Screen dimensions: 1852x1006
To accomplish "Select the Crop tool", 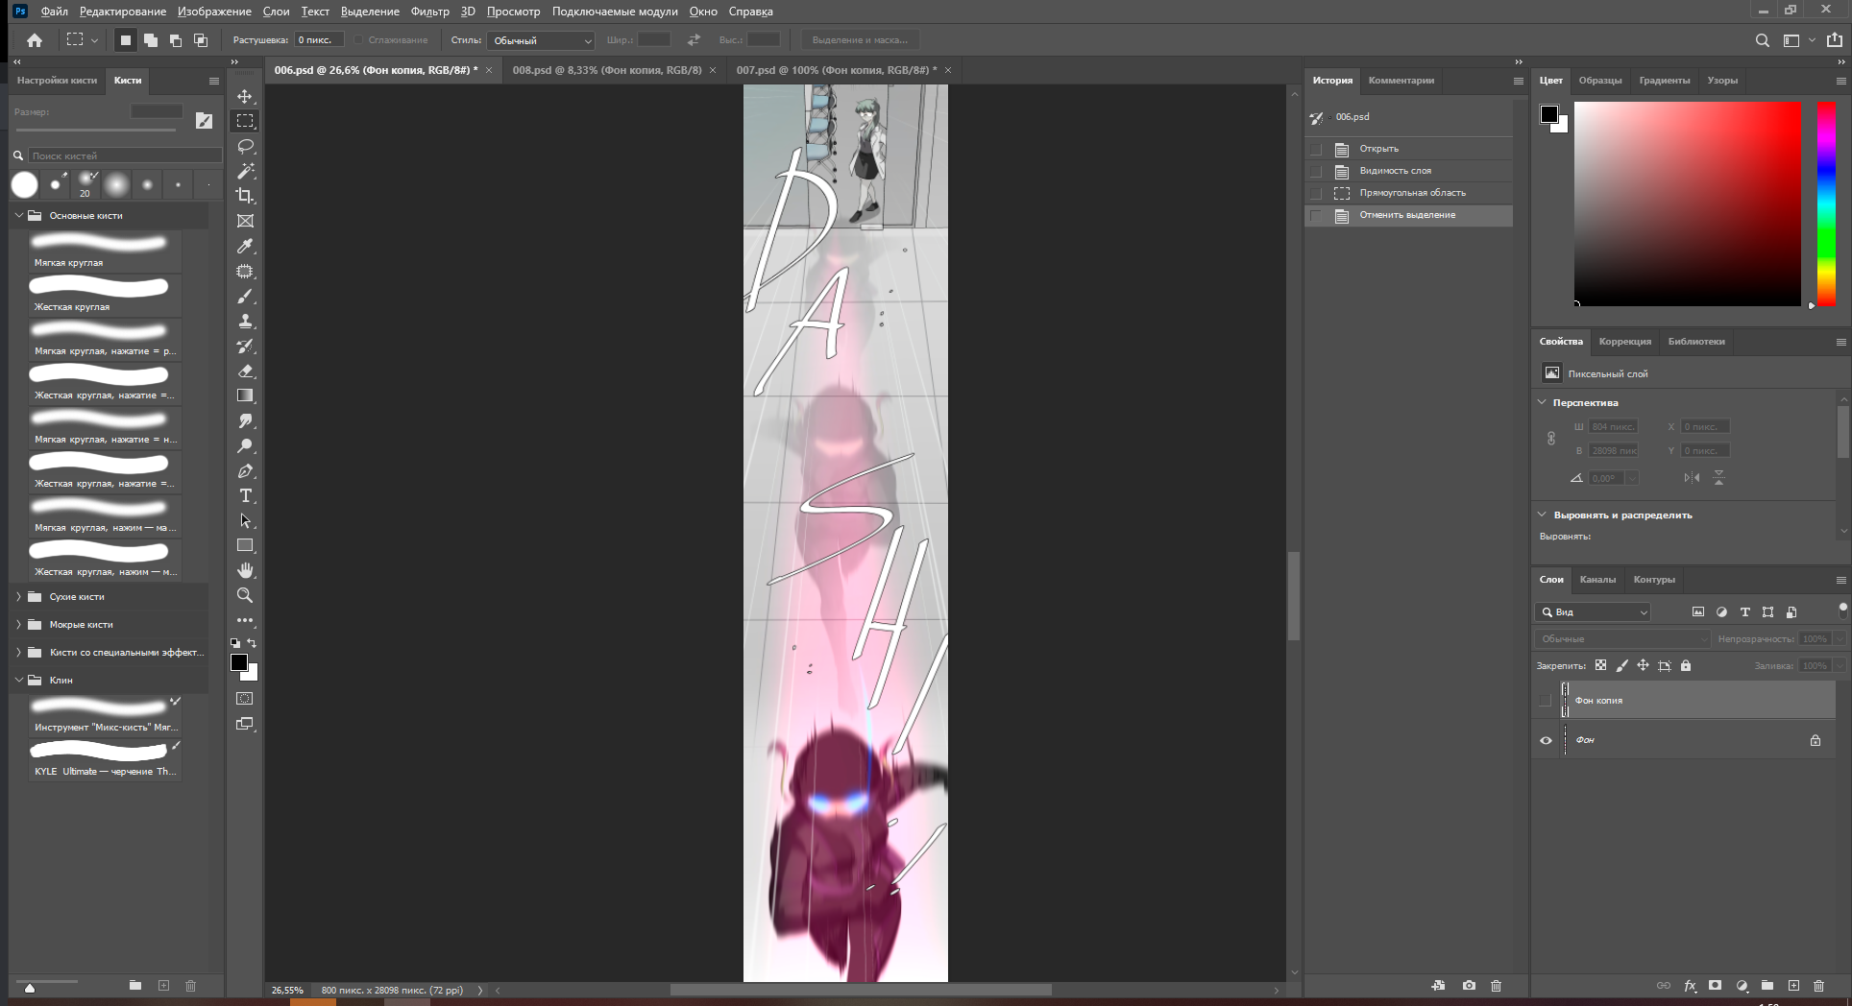I will pos(245,196).
